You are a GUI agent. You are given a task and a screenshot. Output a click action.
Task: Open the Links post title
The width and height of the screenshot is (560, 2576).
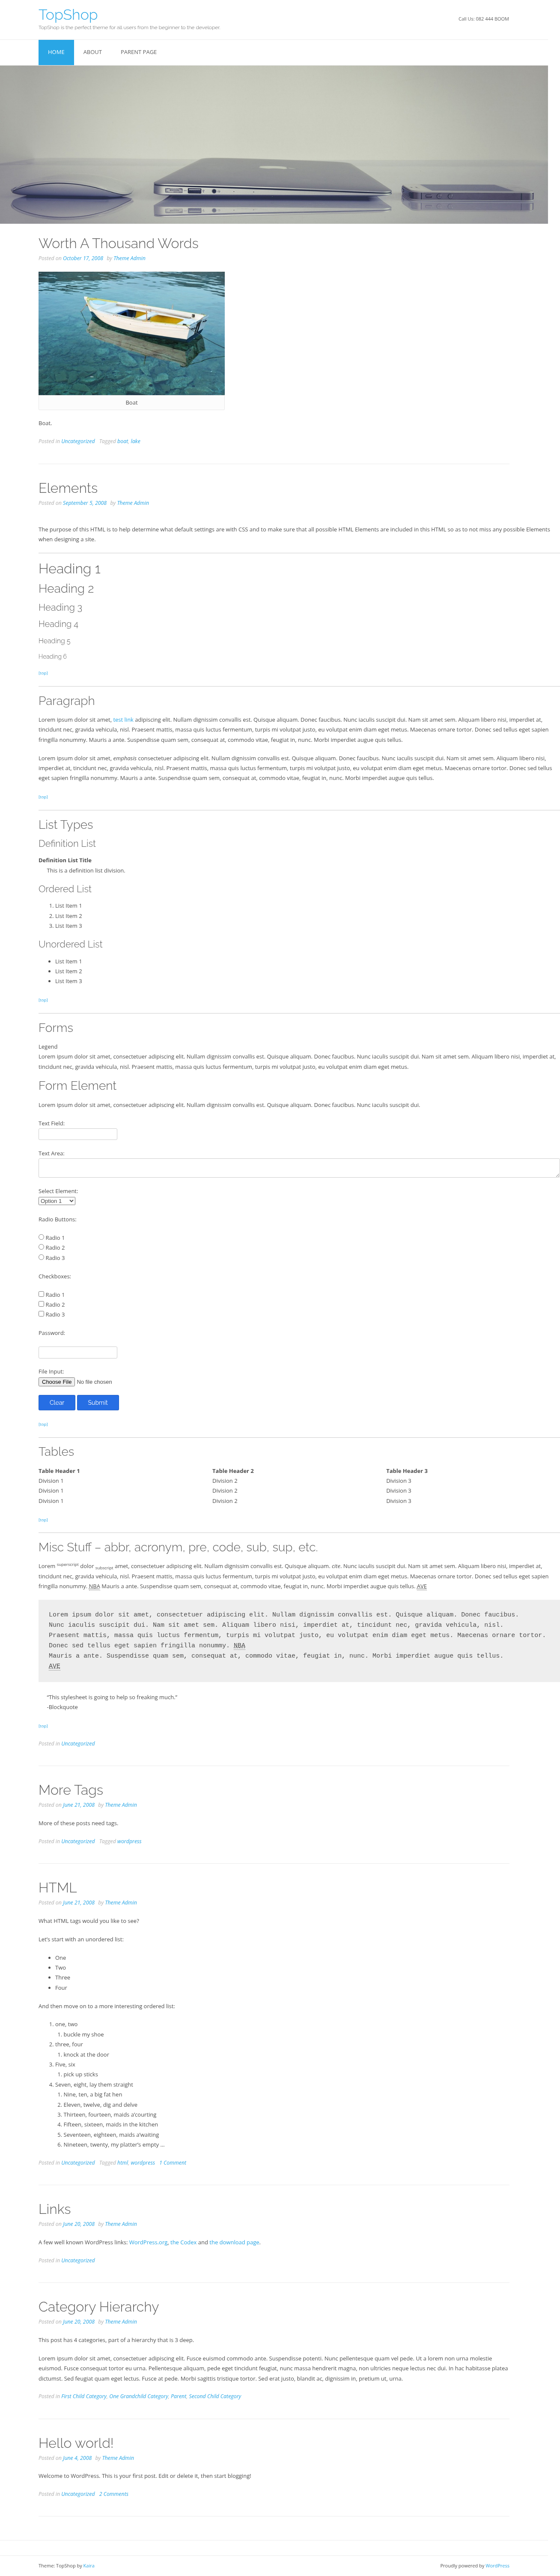[54, 2209]
